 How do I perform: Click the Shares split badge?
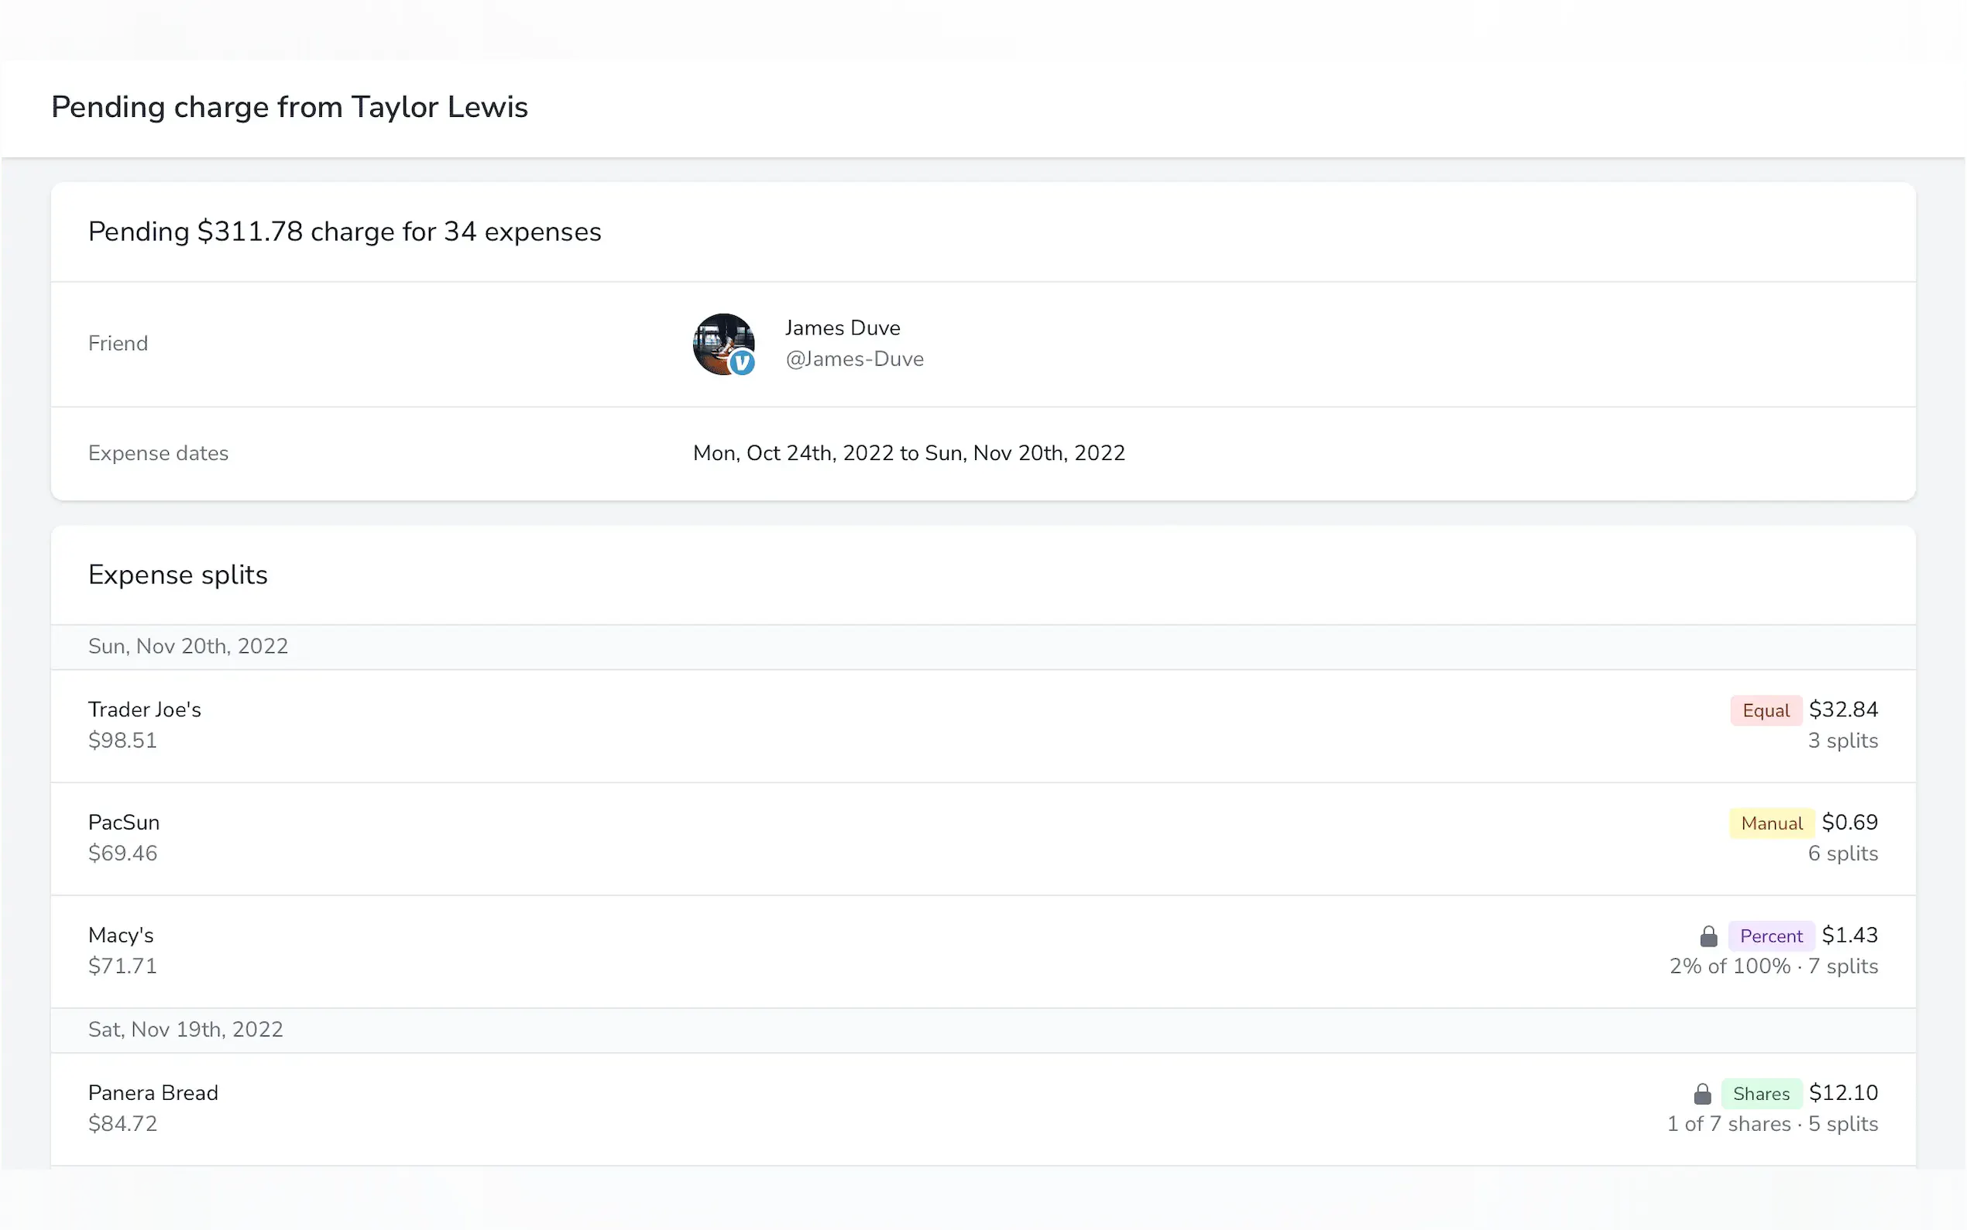tap(1760, 1094)
